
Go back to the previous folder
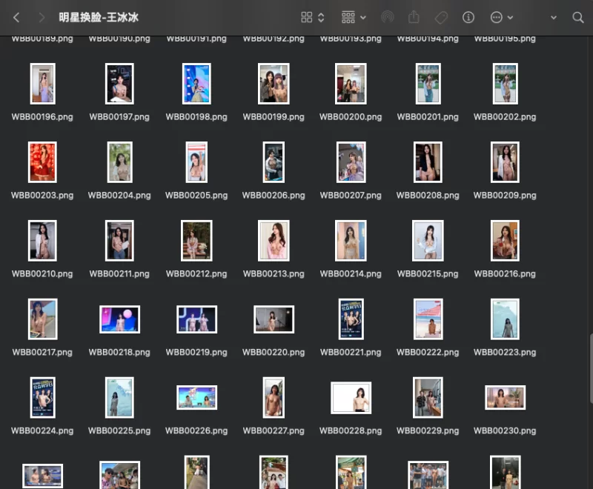[x=16, y=17]
